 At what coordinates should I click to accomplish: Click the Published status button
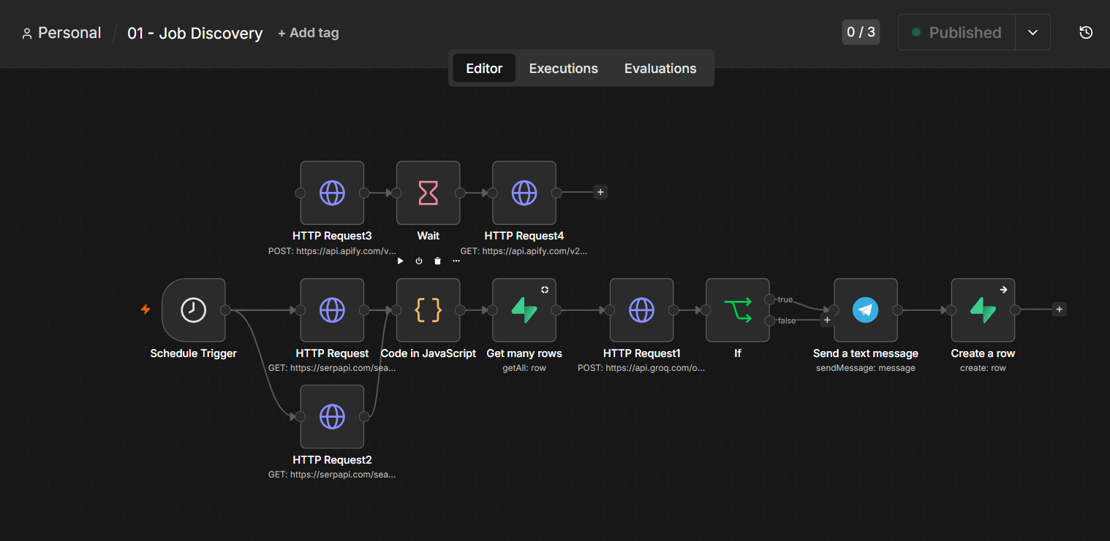point(956,32)
